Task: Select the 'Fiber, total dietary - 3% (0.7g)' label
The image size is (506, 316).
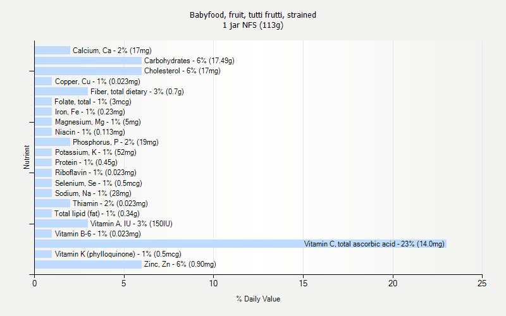Action: (x=137, y=92)
